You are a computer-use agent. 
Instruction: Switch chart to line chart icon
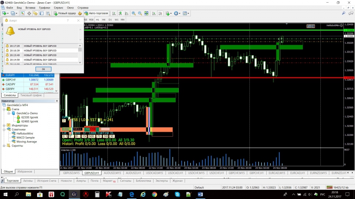click(x=127, y=13)
